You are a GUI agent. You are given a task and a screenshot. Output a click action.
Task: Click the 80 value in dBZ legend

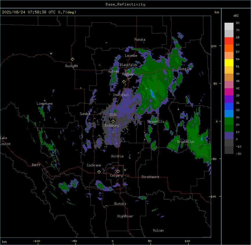[238, 23]
